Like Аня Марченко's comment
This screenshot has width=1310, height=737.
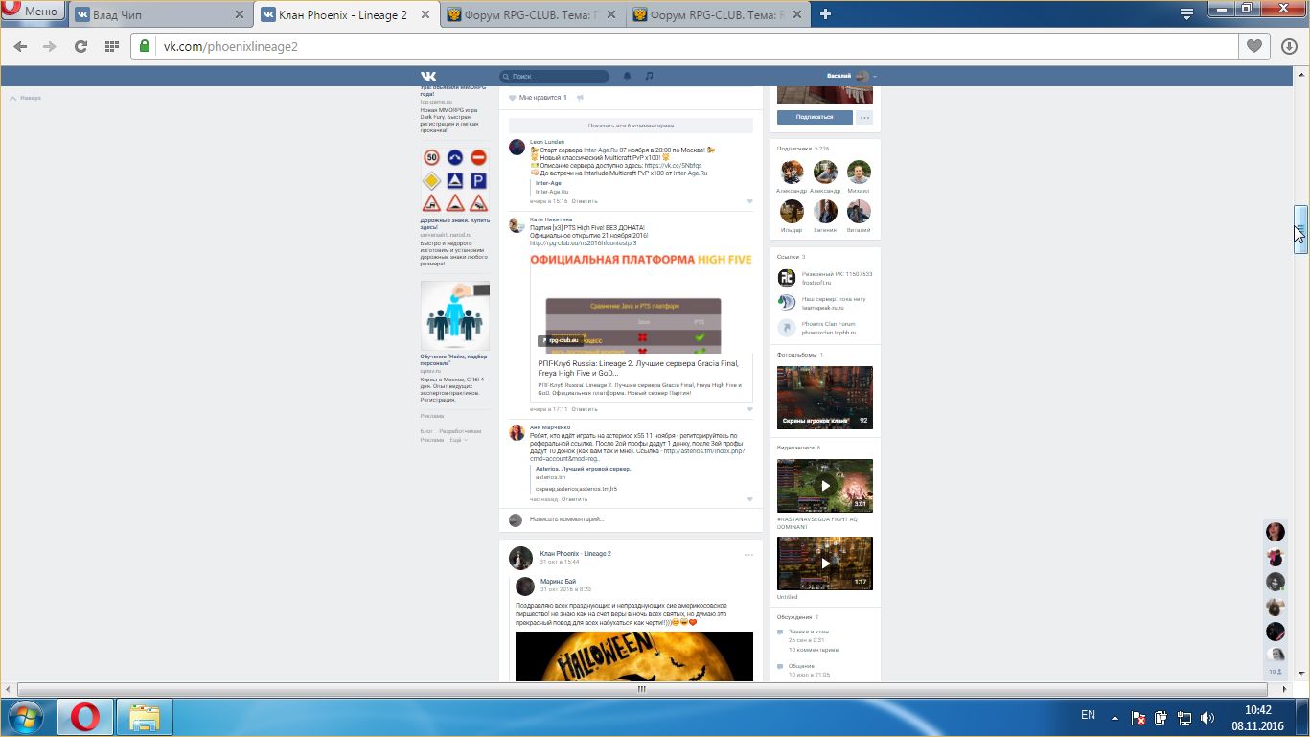coord(749,499)
